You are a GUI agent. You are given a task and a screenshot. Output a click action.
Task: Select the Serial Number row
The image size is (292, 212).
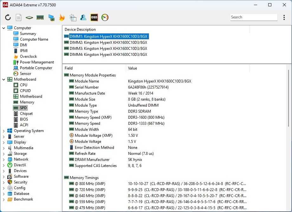[x=156, y=87]
